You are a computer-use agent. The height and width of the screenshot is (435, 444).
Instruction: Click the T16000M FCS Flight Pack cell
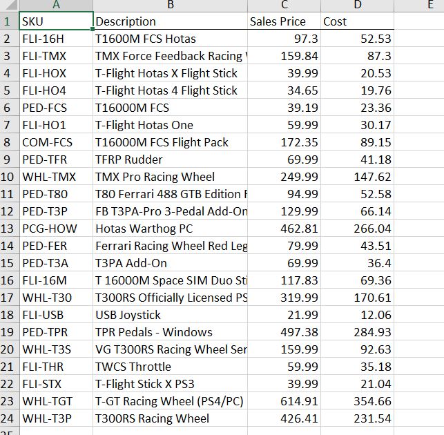(x=170, y=142)
